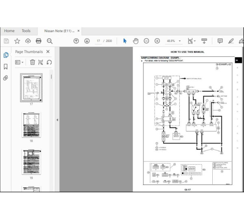Screen dimensions: 244x220
Task: Close the Page Thumbnails panel
Action: pyautogui.click(x=48, y=52)
